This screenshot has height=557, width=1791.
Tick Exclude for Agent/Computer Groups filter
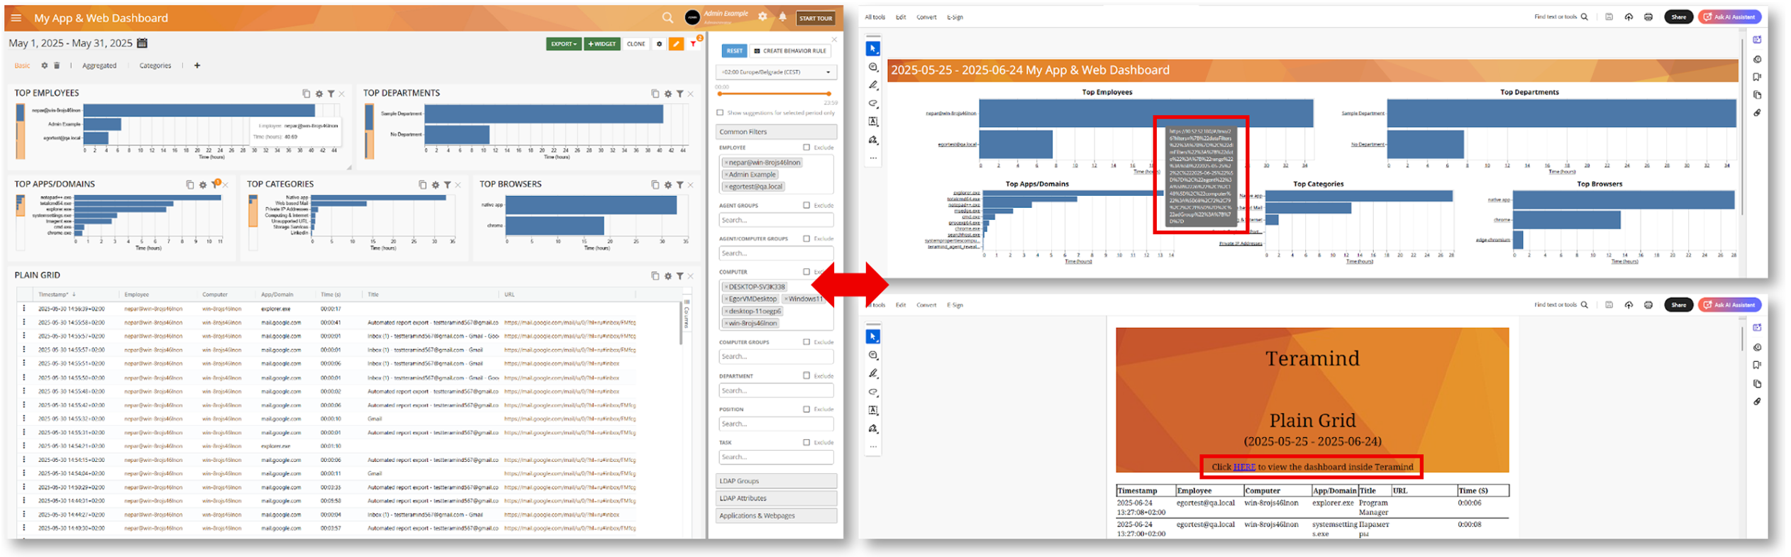pos(806,238)
